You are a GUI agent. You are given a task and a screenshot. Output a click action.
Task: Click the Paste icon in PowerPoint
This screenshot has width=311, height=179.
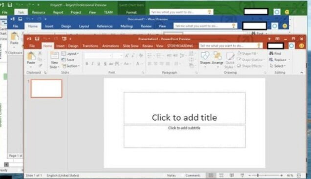31,56
